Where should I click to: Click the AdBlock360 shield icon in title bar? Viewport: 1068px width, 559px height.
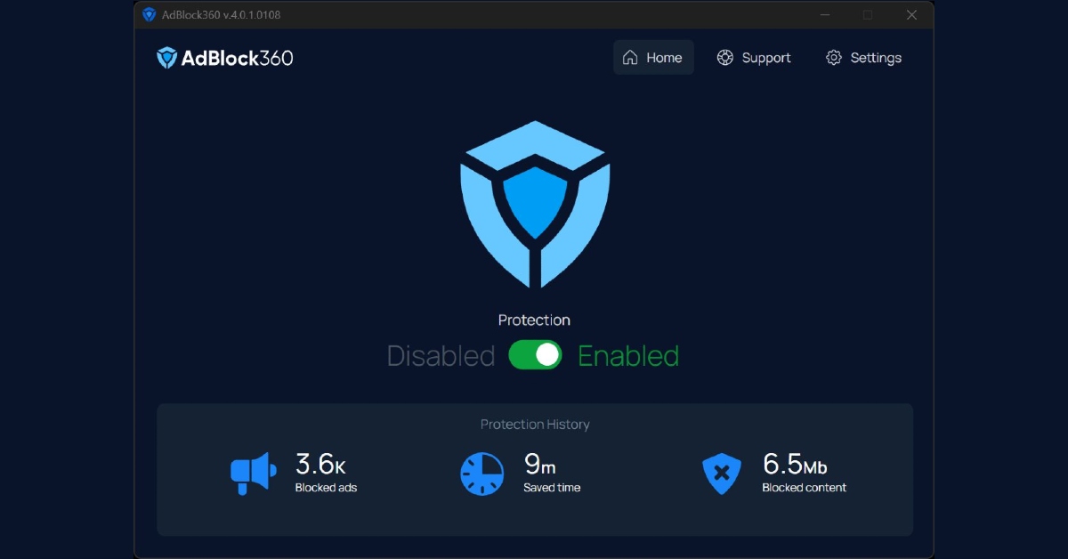pyautogui.click(x=149, y=15)
